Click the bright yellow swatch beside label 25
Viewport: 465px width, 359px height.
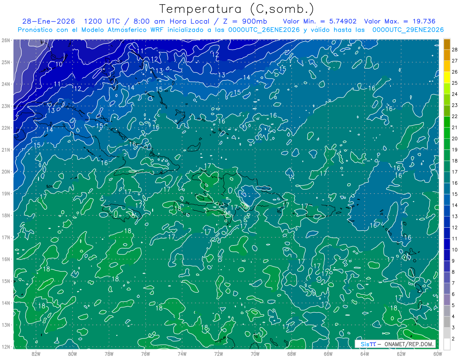click(x=447, y=77)
